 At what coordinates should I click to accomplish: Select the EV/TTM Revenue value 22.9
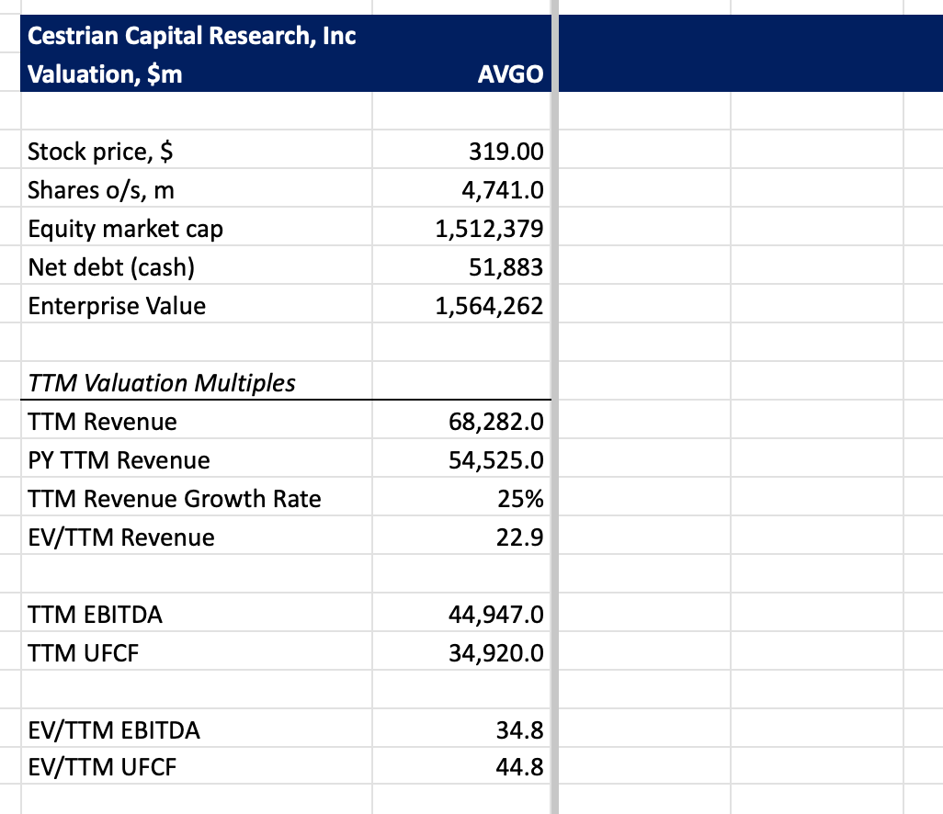click(x=461, y=535)
